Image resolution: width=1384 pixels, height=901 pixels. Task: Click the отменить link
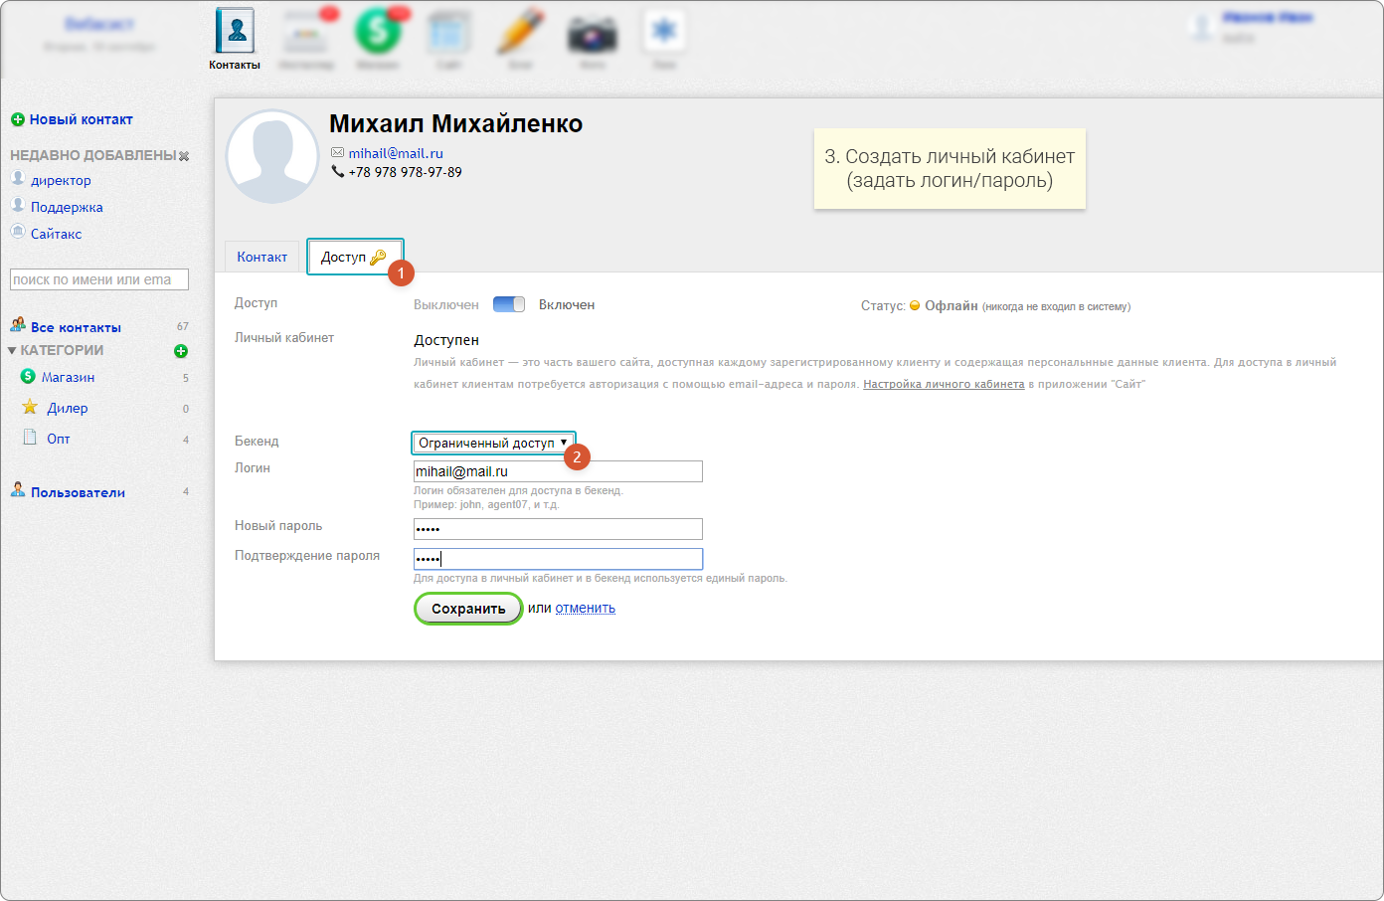pyautogui.click(x=585, y=609)
